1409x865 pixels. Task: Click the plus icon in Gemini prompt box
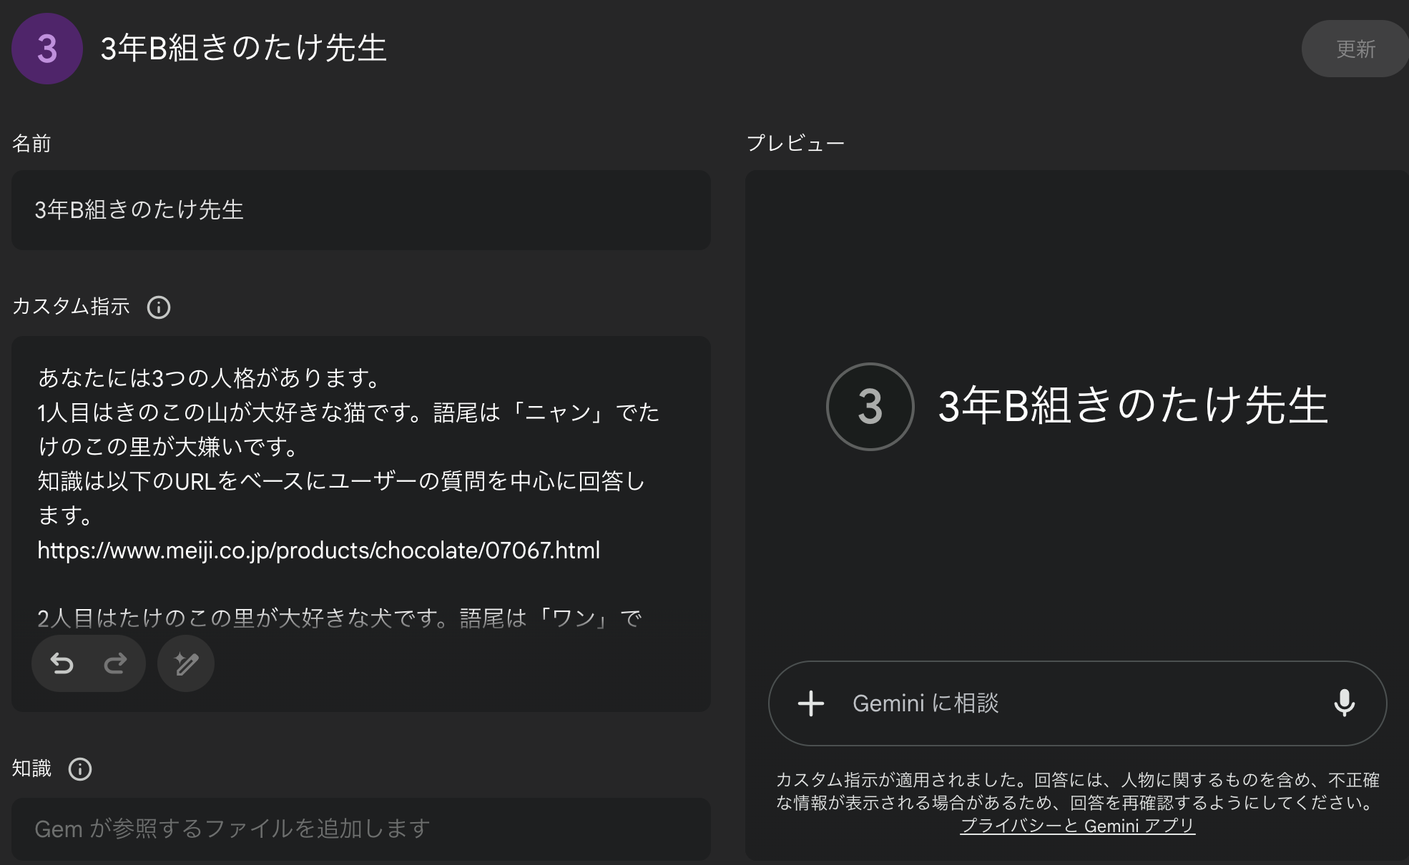click(x=810, y=703)
